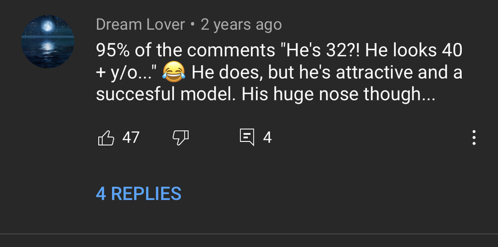
Task: Click the reply count 4 beside the reply icon
Action: [267, 137]
